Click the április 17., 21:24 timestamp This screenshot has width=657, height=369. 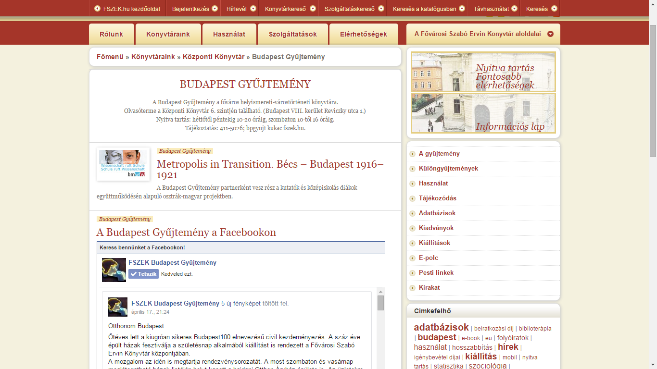click(x=150, y=312)
